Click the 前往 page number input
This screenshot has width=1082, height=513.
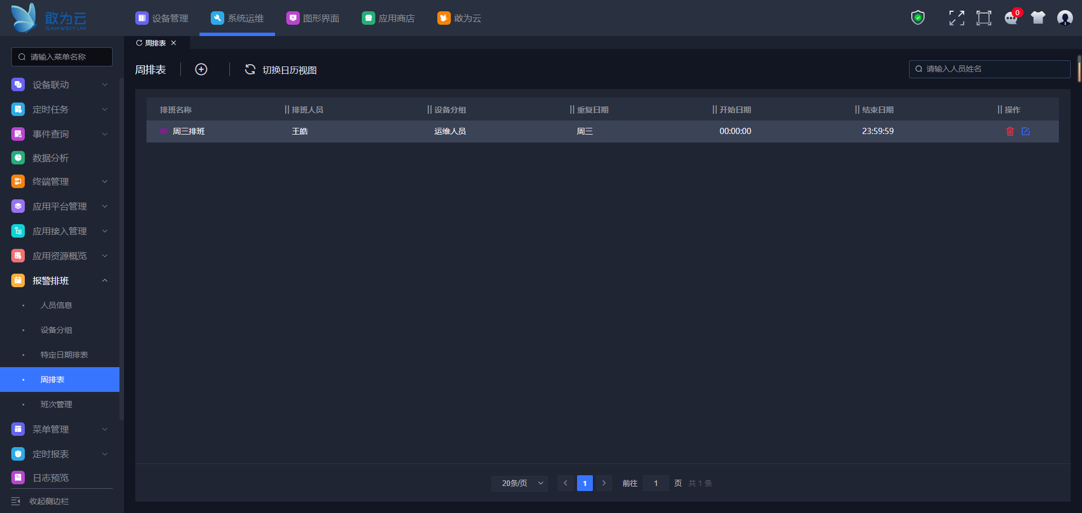(x=656, y=483)
